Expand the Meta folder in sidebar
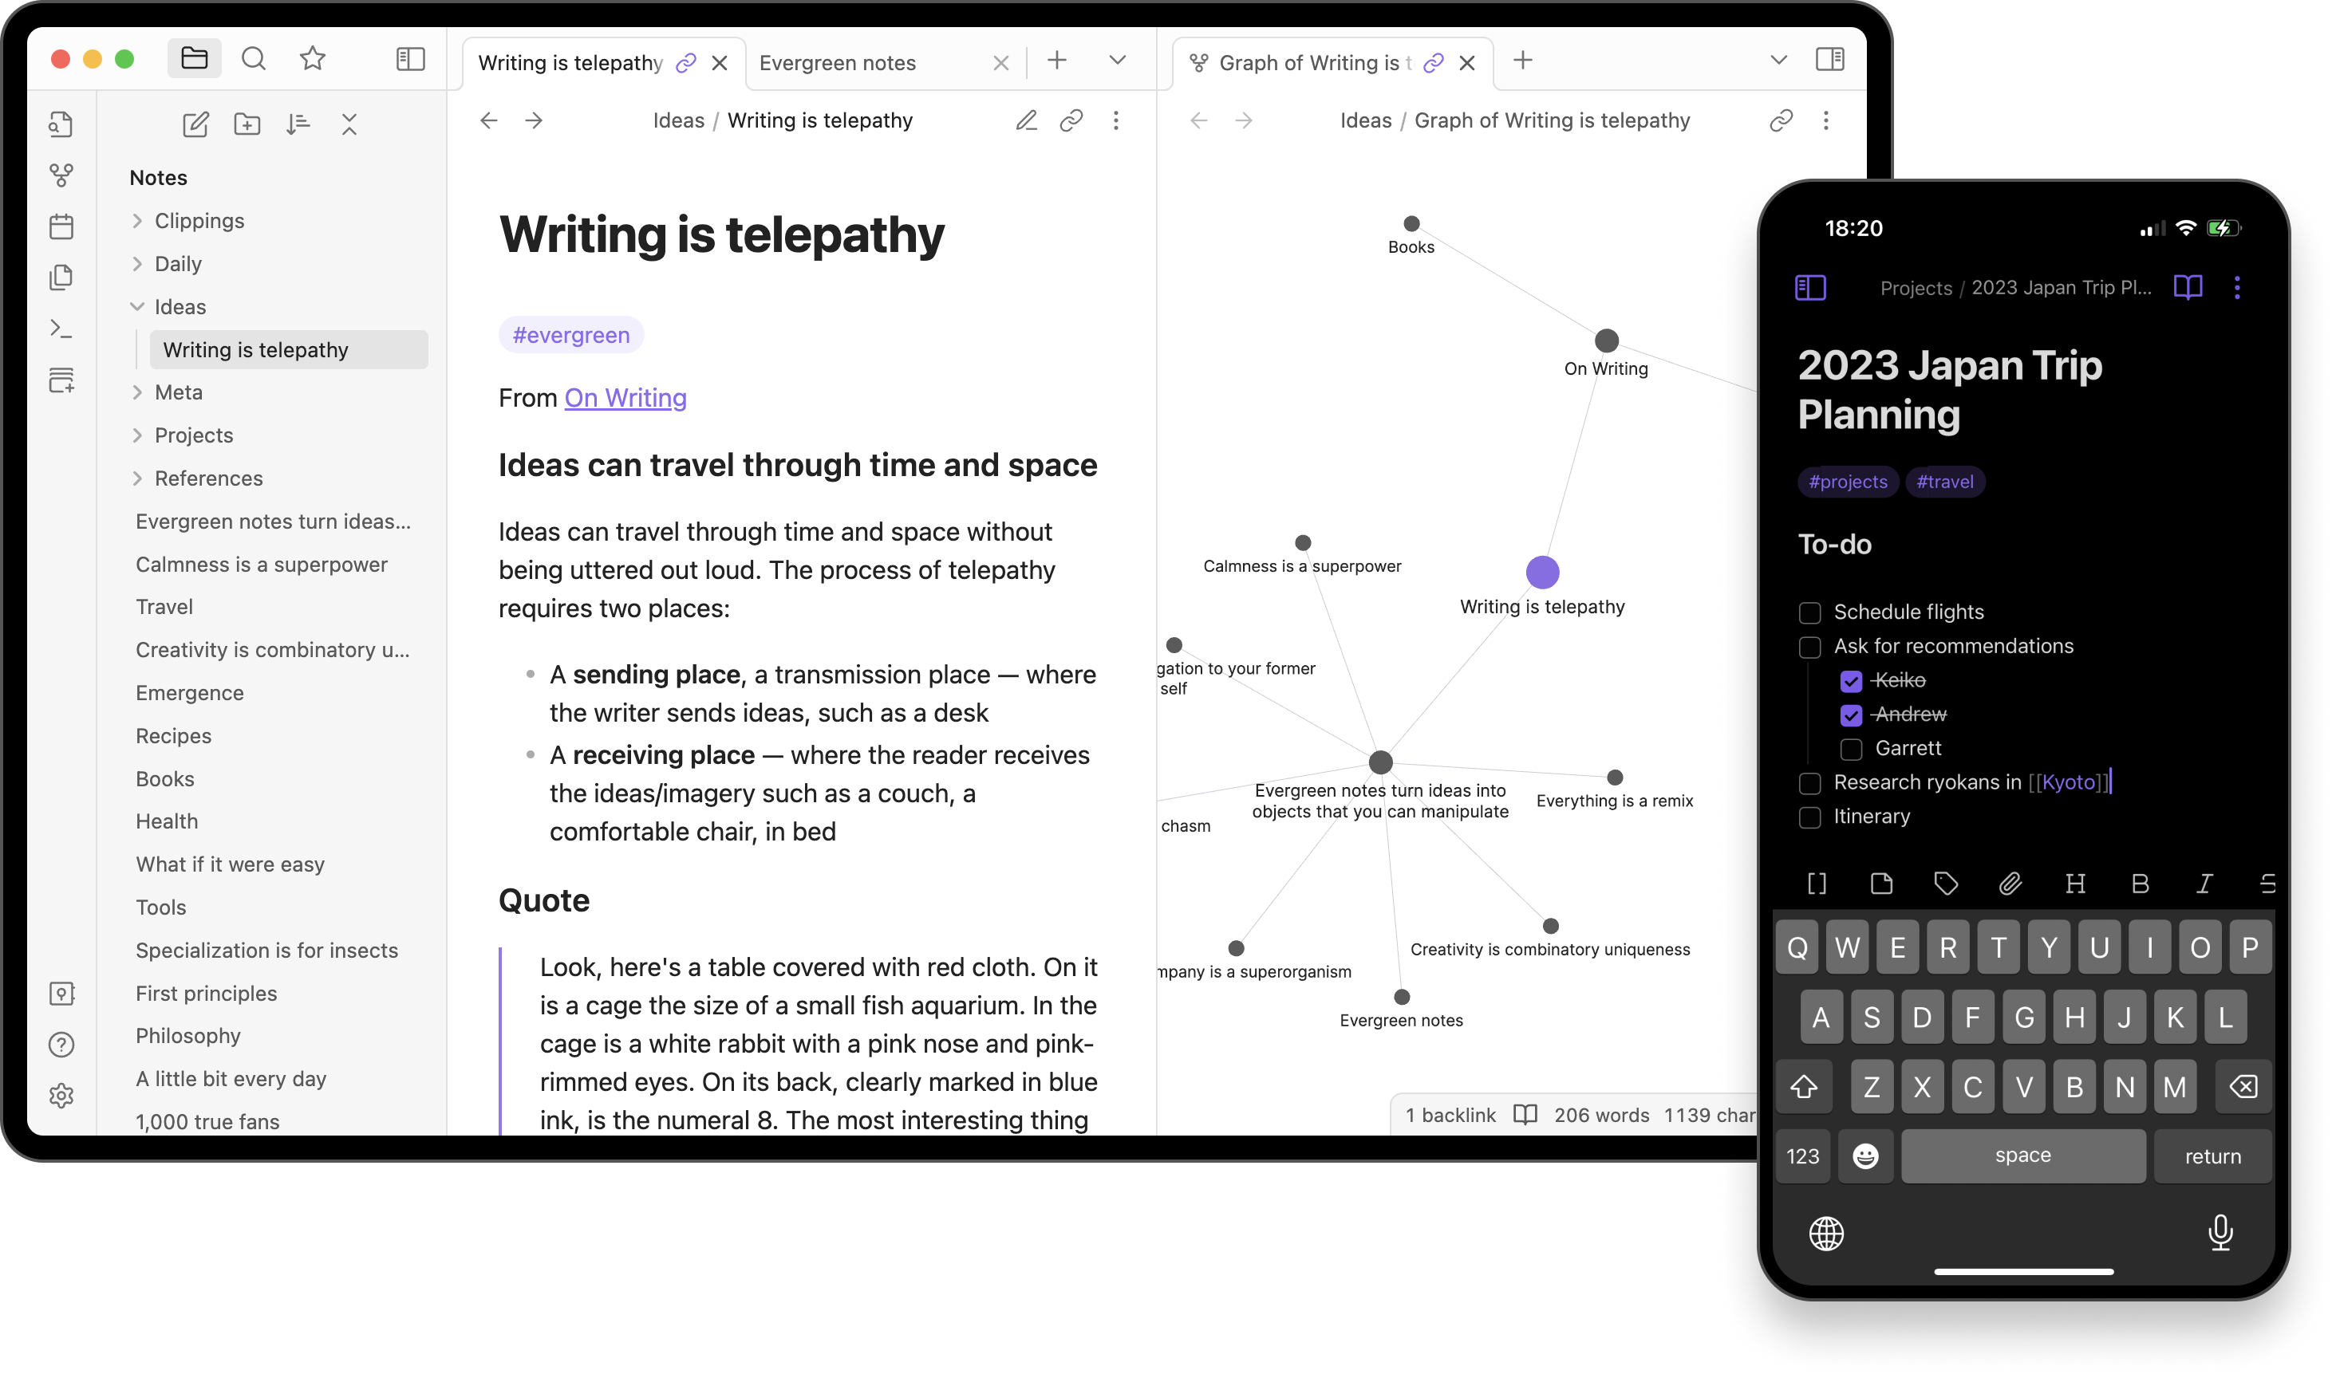2336x1378 pixels. pos(138,391)
